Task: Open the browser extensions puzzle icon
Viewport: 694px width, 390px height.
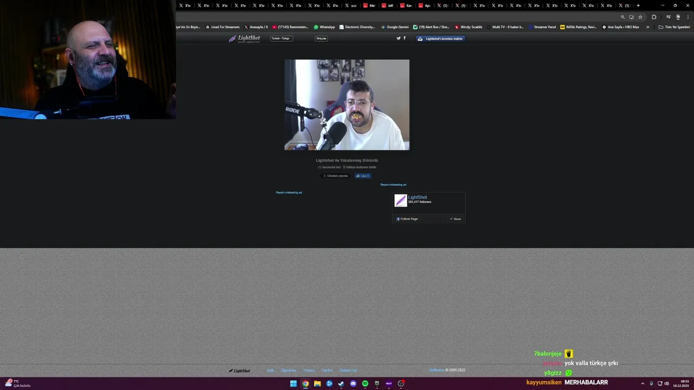Action: point(654,17)
